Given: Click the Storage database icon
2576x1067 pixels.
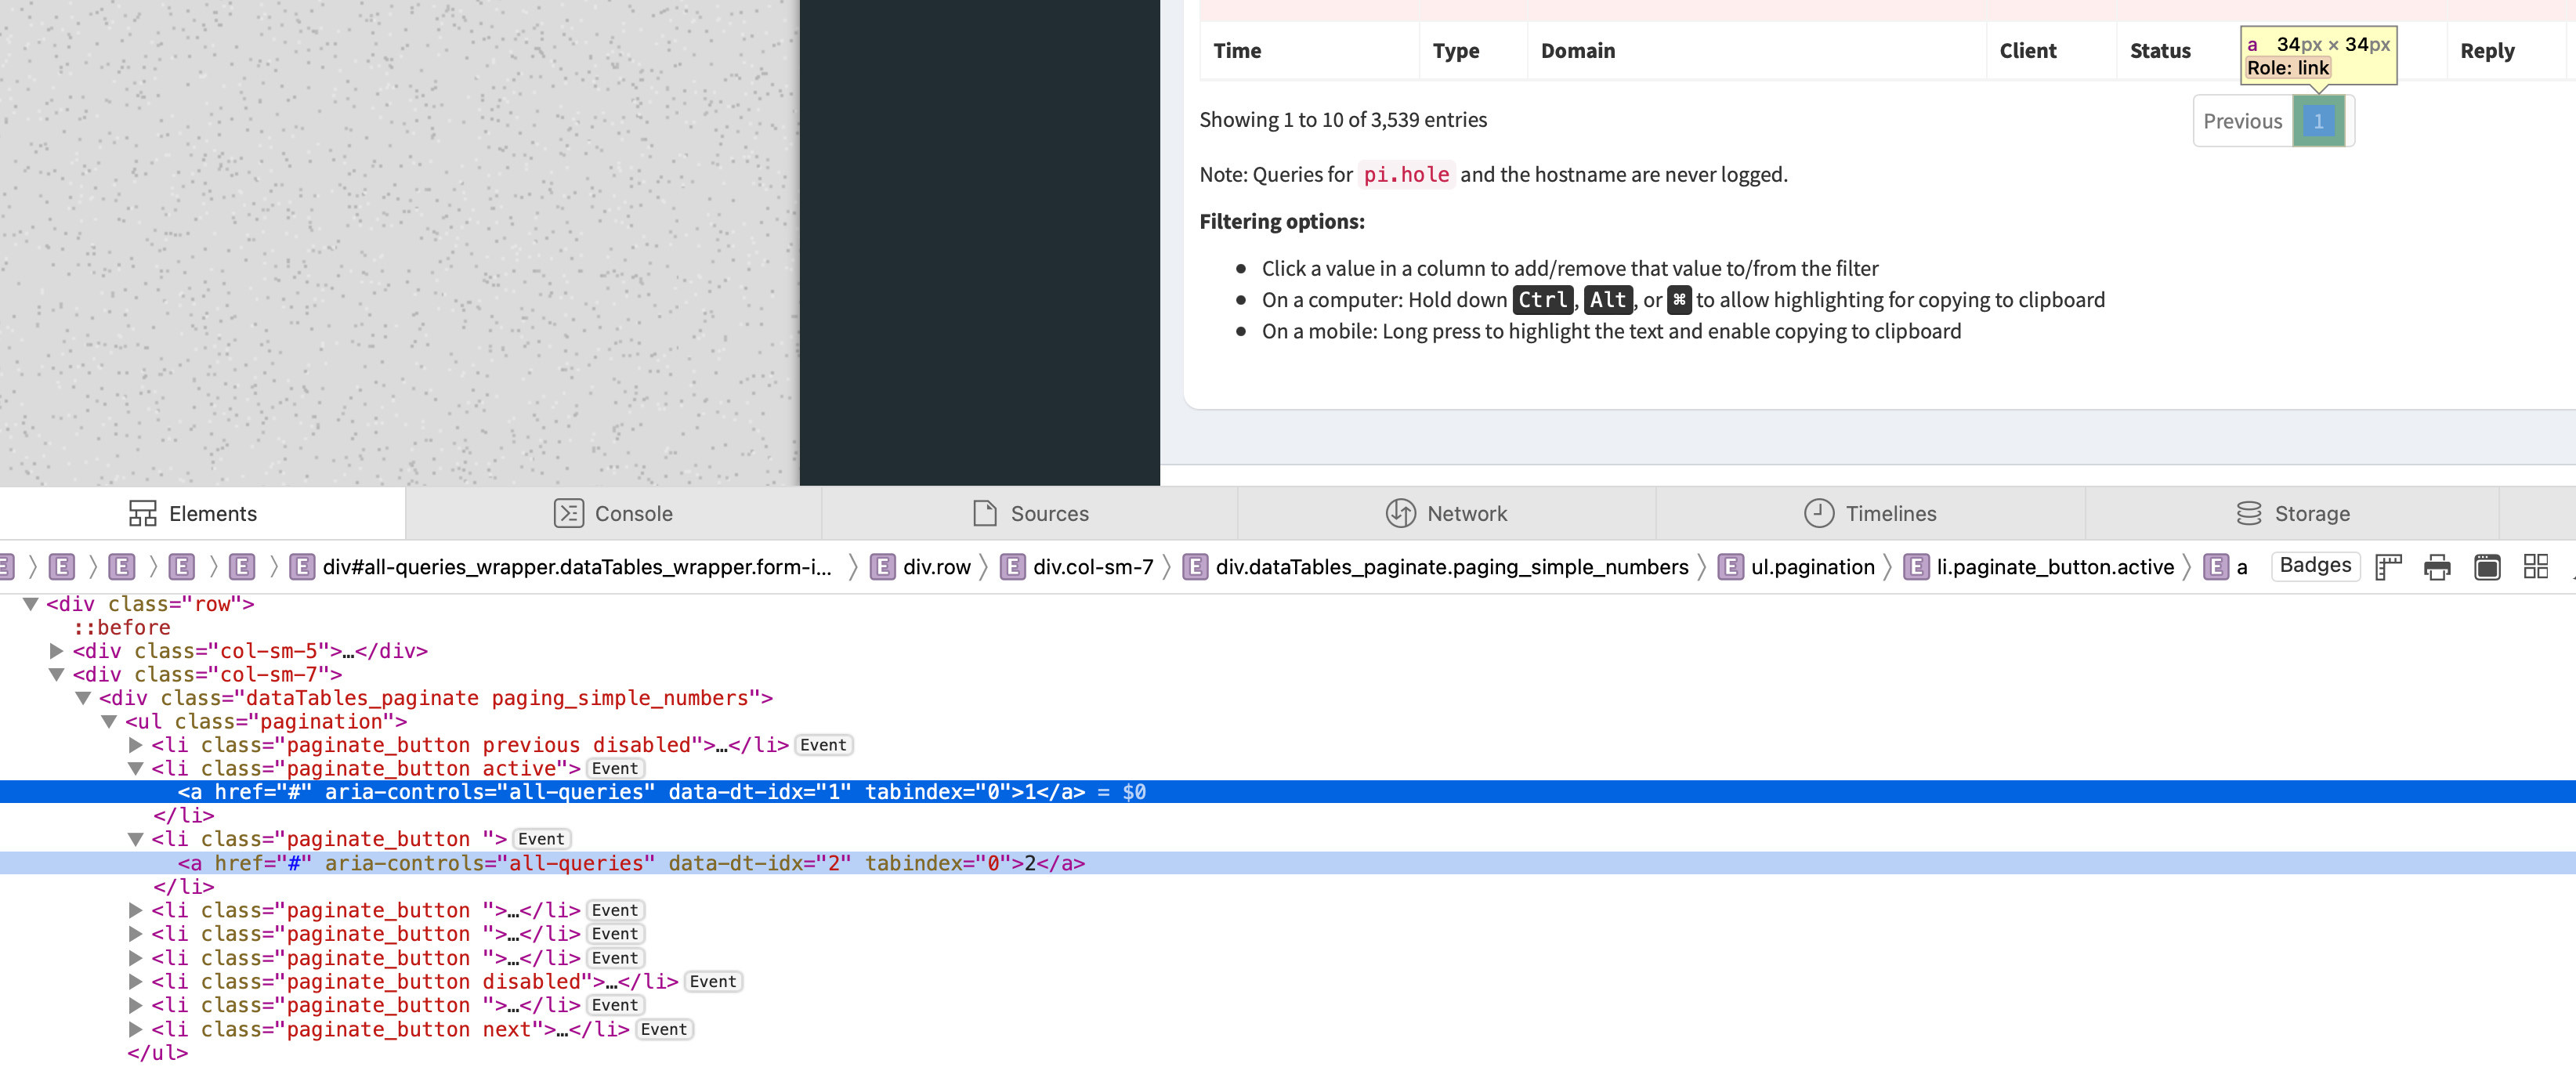Looking at the screenshot, I should [x=2249, y=513].
